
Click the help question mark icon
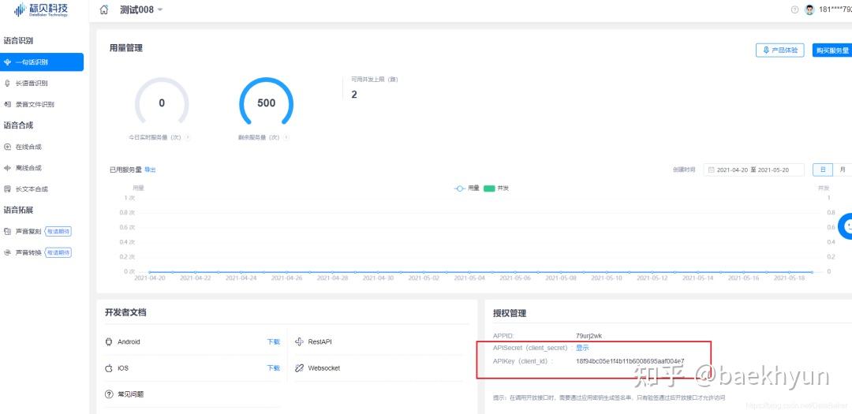click(x=794, y=9)
